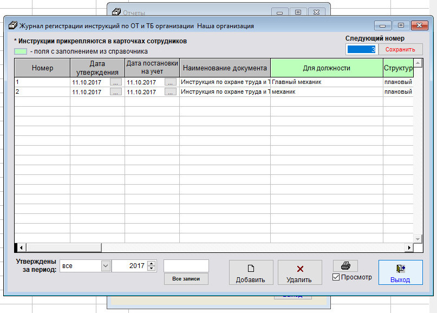The height and width of the screenshot is (313, 437).
Task: Click vertical scrollbar down arrow
Action: coord(418,239)
